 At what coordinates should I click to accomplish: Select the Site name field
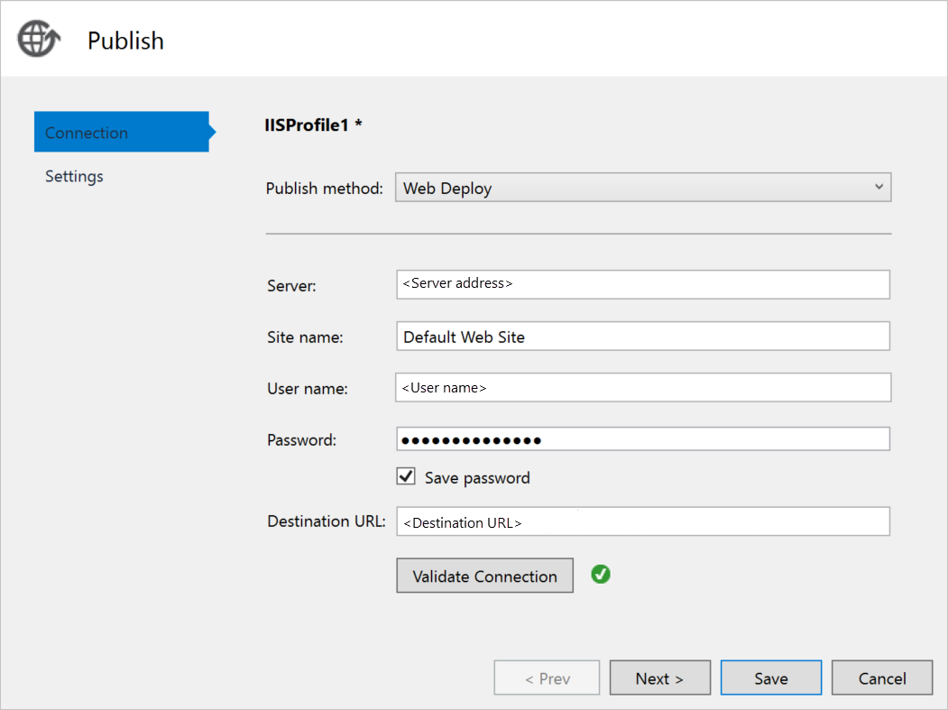642,336
